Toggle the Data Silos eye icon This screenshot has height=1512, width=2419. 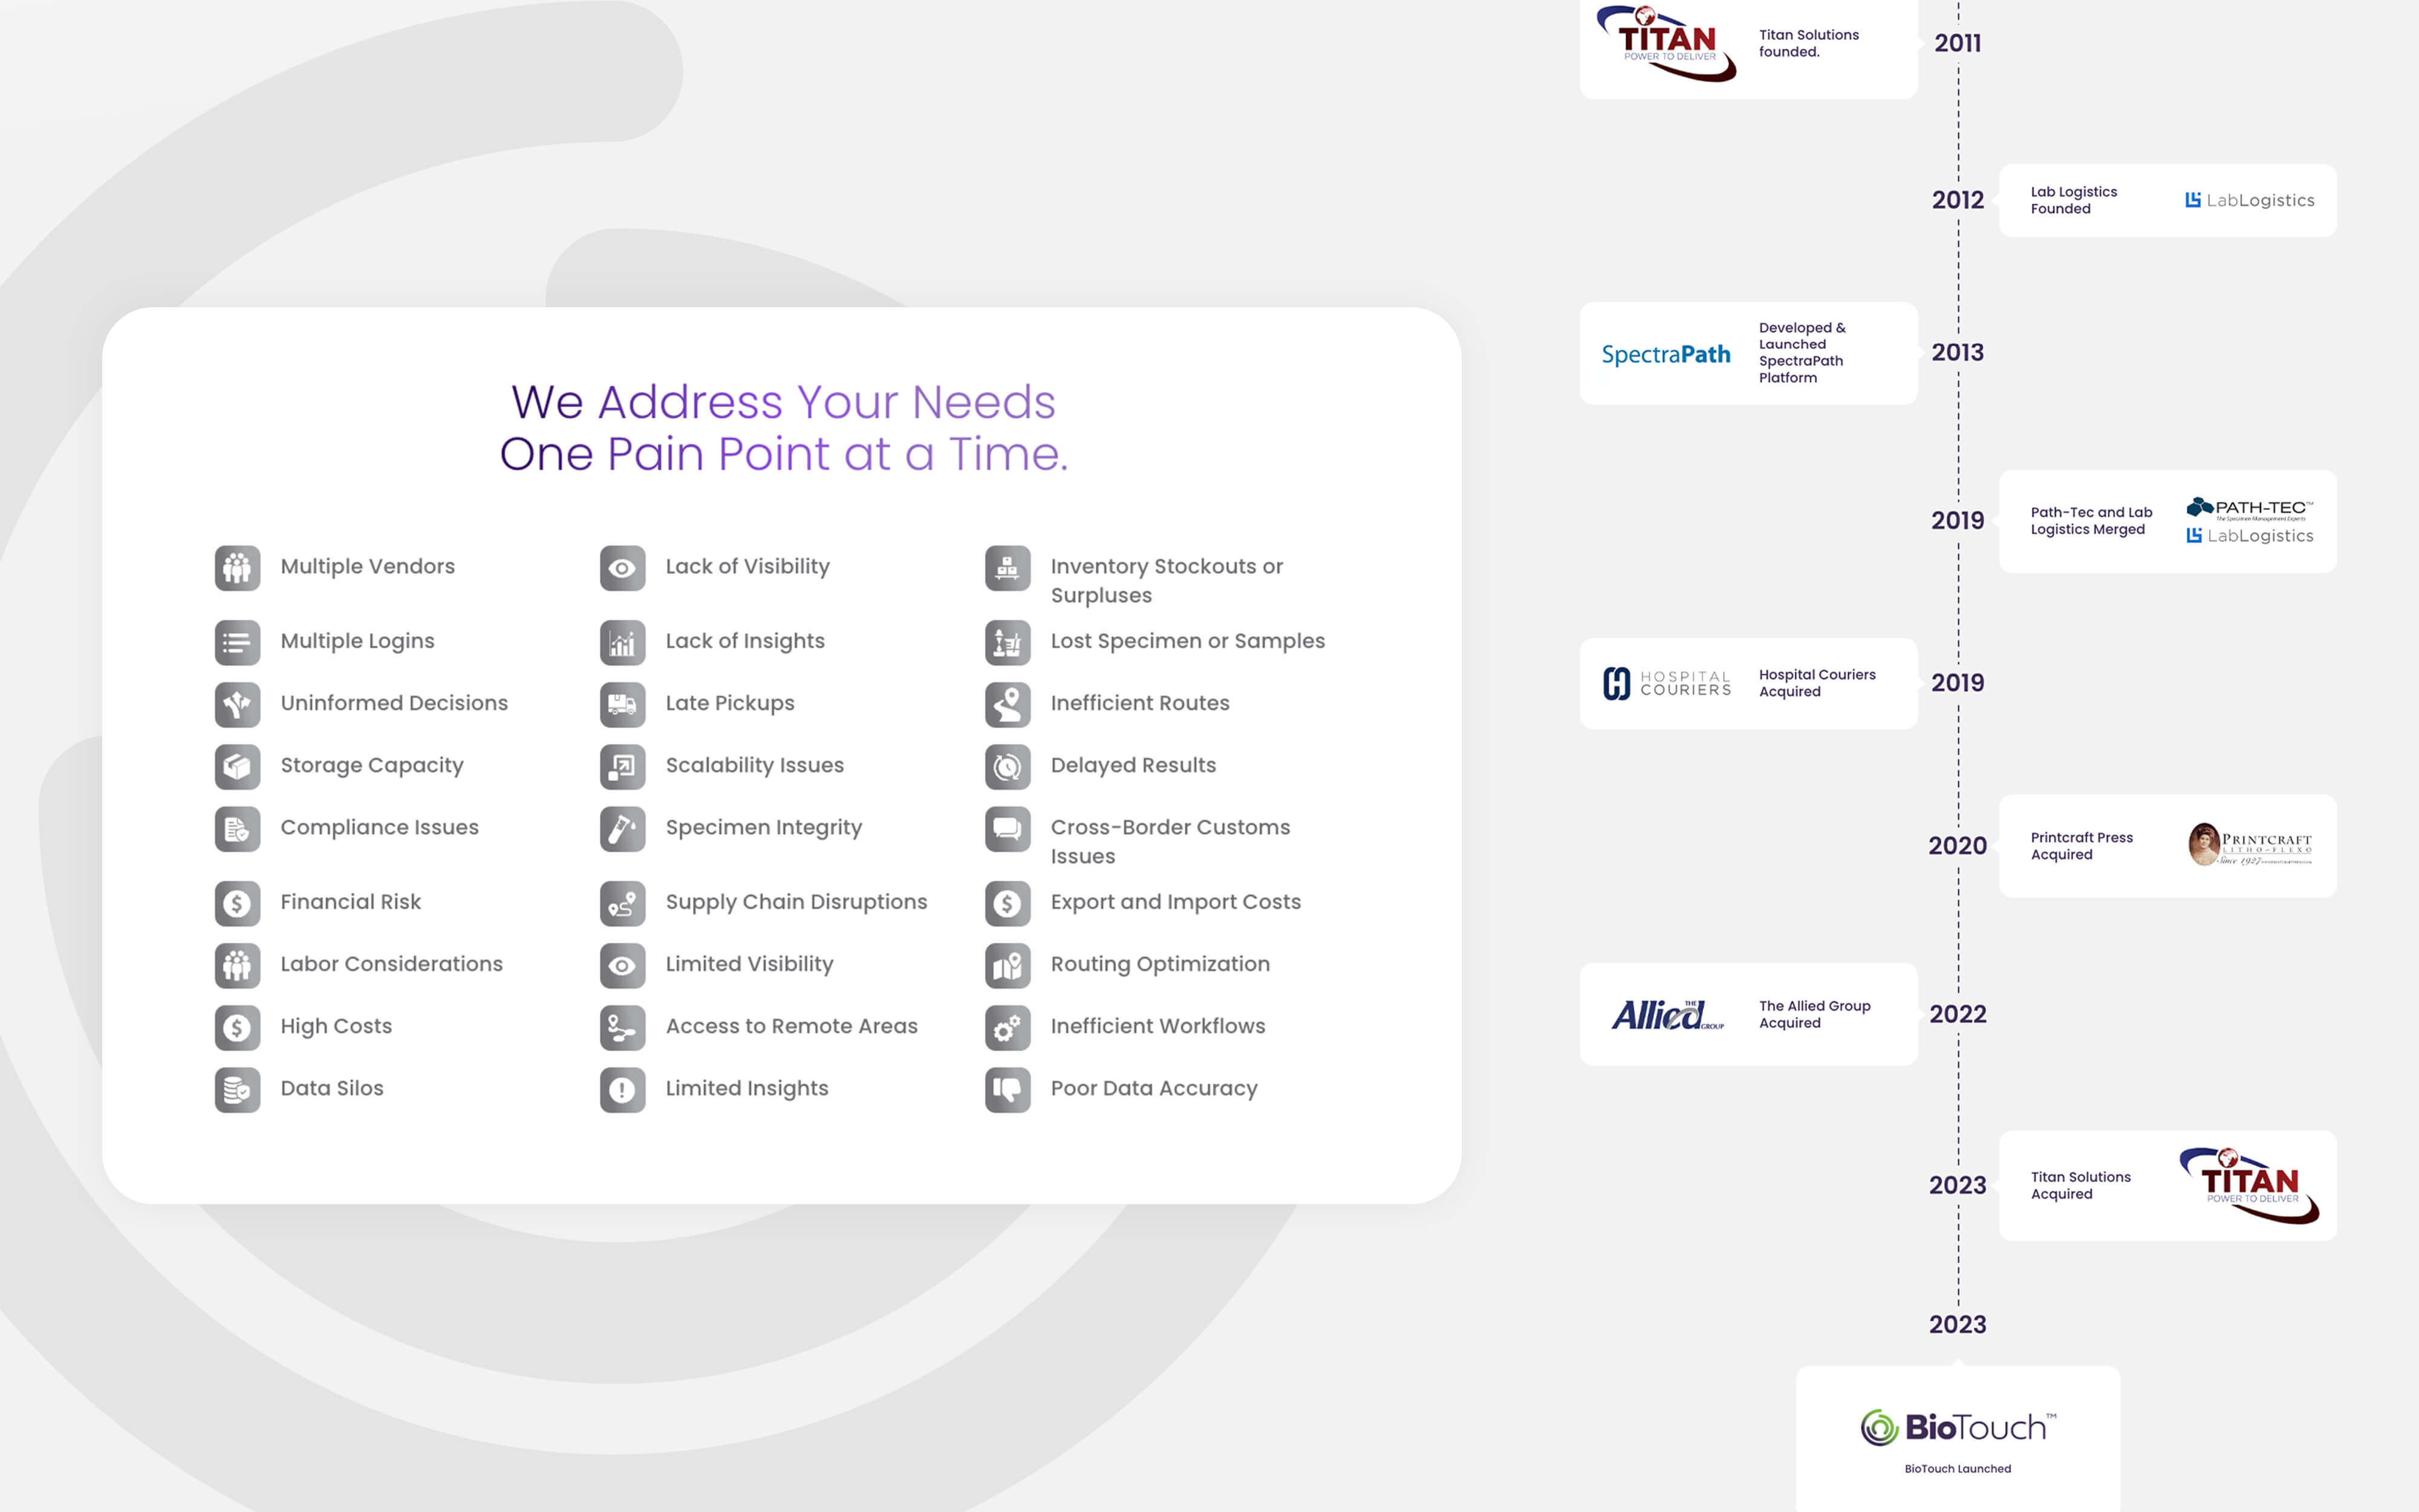point(237,1087)
